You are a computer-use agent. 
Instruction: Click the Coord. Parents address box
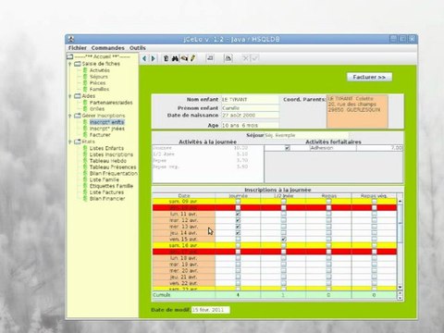(357, 111)
